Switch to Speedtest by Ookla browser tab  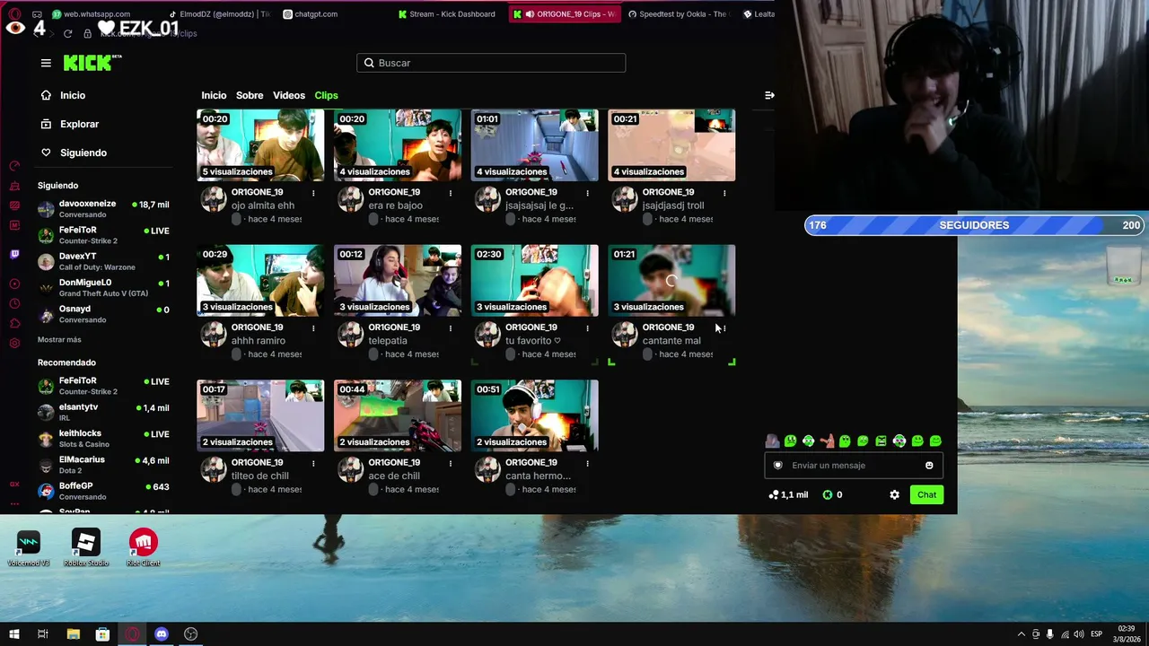679,14
